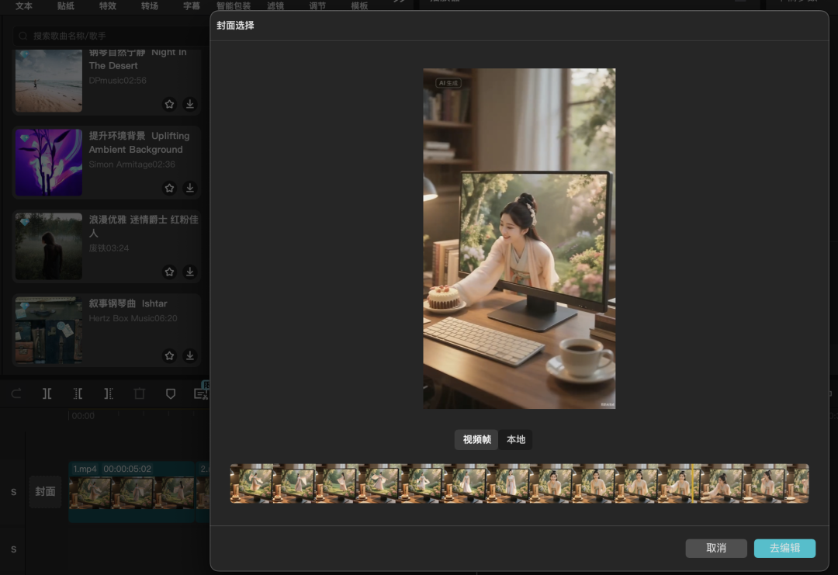The width and height of the screenshot is (838, 575).
Task: Click the 取消 button
Action: coord(715,548)
